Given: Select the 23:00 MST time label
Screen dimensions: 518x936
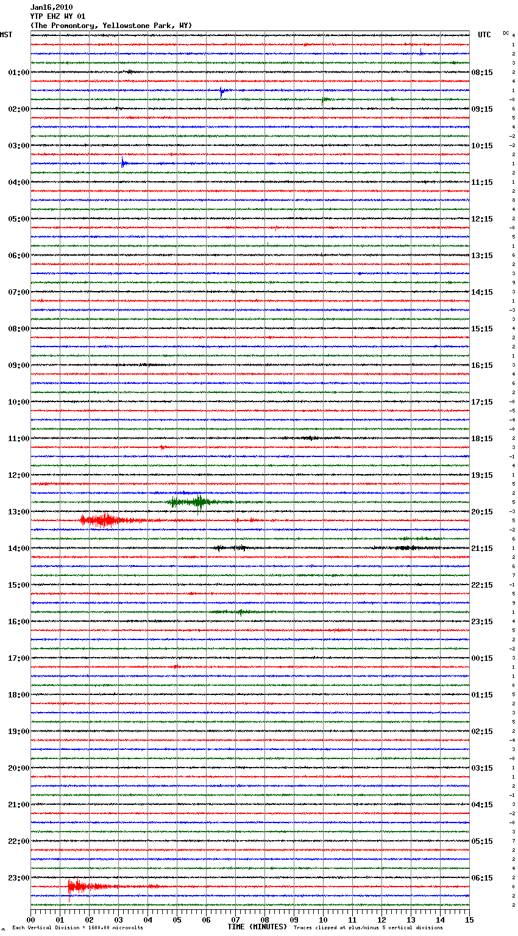Looking at the screenshot, I should [19, 878].
